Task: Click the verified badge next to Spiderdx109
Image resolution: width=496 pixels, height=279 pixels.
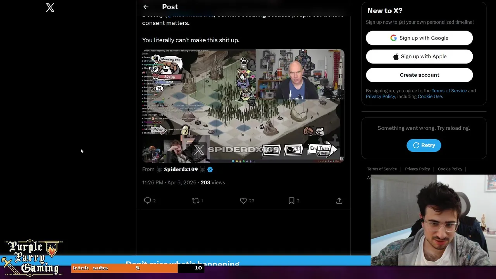Action: 210,169
